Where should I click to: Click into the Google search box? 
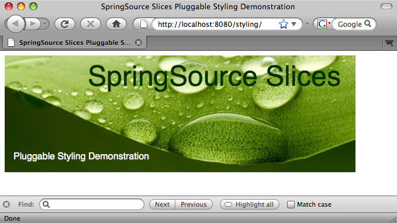[350, 25]
